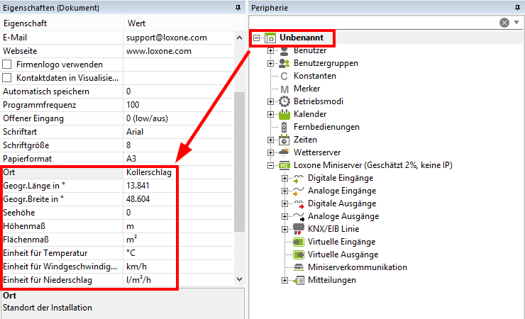The image size is (525, 319).
Task: Click the Analoge Ausgänge wave icon
Action: click(298, 217)
